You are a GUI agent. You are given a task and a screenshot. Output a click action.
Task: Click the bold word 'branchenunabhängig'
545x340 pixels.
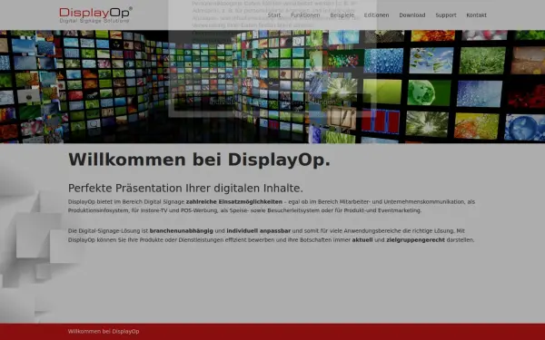pos(181,230)
